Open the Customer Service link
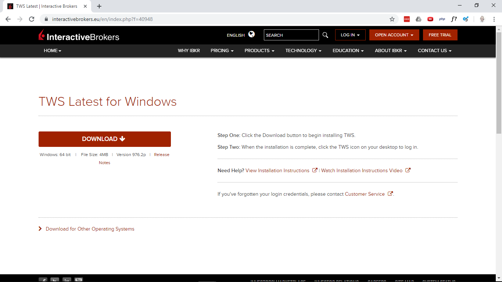 (x=365, y=194)
